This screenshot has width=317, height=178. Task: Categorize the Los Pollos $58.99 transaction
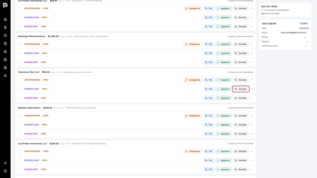[193, 8]
